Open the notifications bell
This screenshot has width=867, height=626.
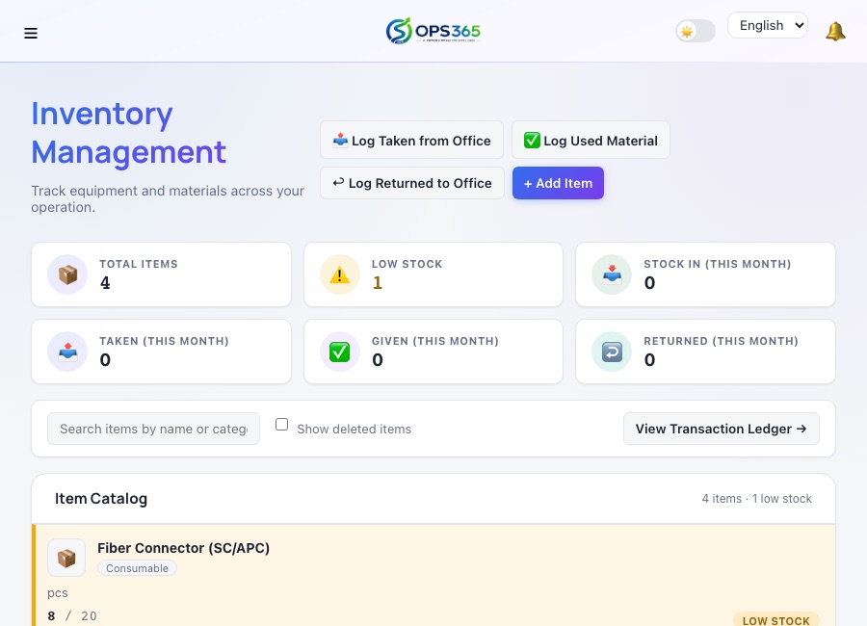[835, 32]
